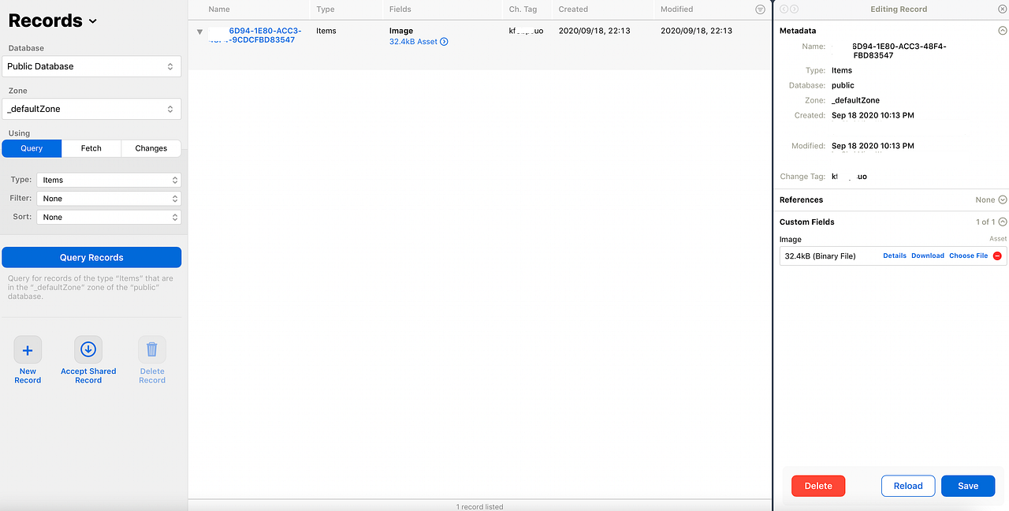Click the Accept Shared Record icon
The image size is (1009, 511).
[87, 349]
